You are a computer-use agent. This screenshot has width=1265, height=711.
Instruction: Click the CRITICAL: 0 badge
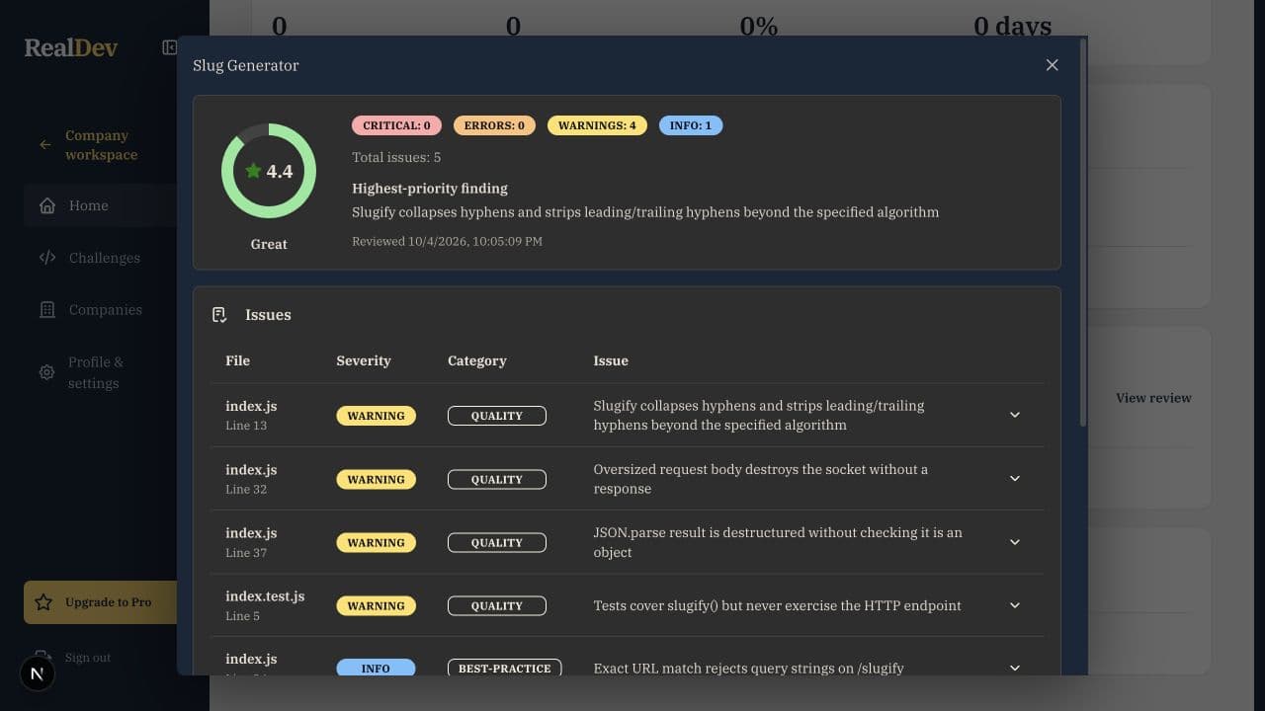coord(396,125)
